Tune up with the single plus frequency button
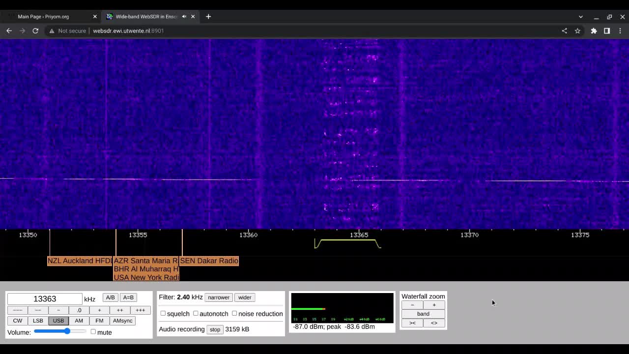Image resolution: width=629 pixels, height=354 pixels. (99, 310)
